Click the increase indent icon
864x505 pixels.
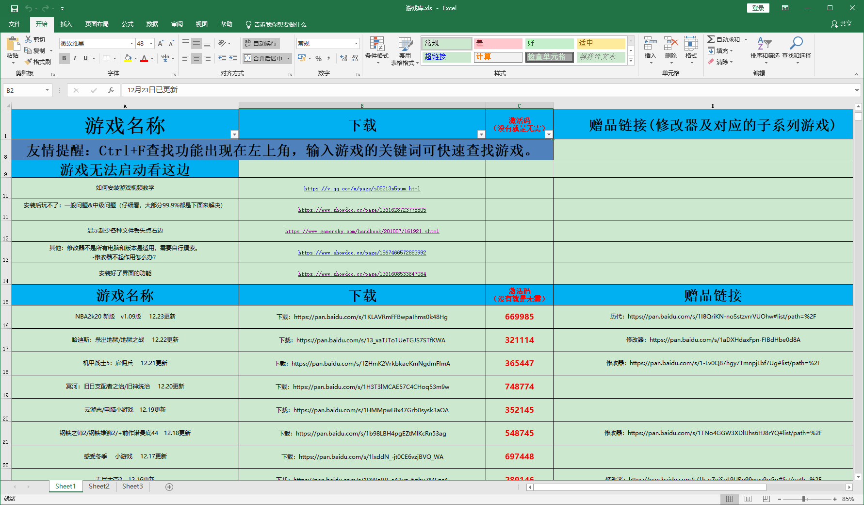pos(233,58)
